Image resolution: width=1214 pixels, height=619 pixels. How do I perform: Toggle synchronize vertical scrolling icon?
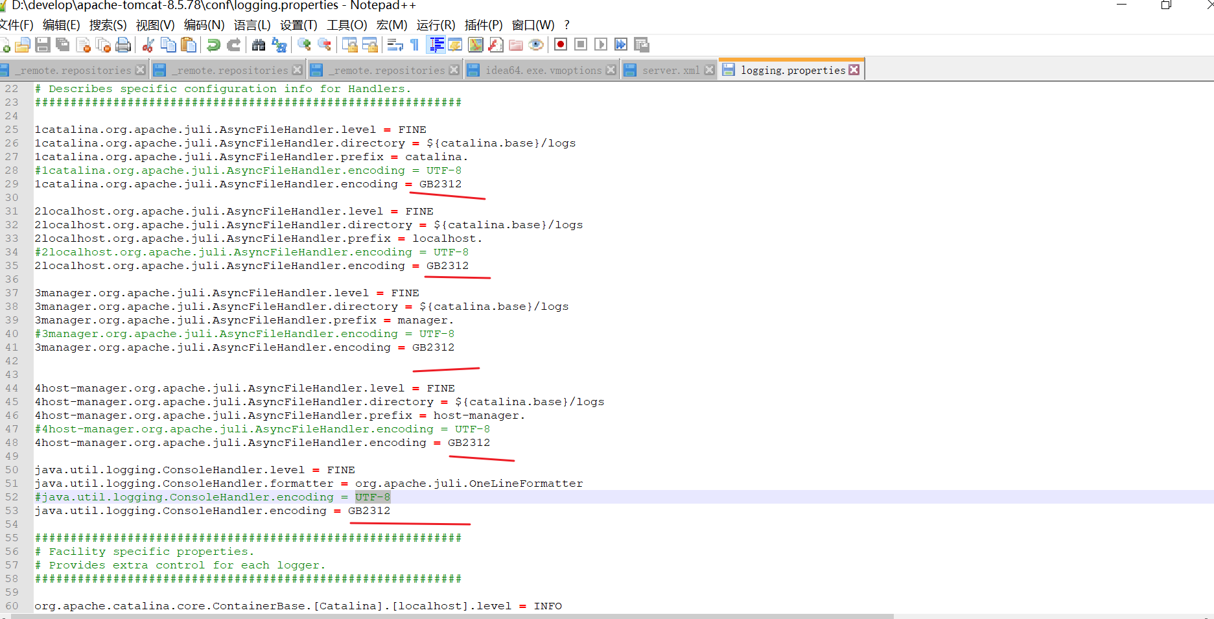pyautogui.click(x=349, y=45)
